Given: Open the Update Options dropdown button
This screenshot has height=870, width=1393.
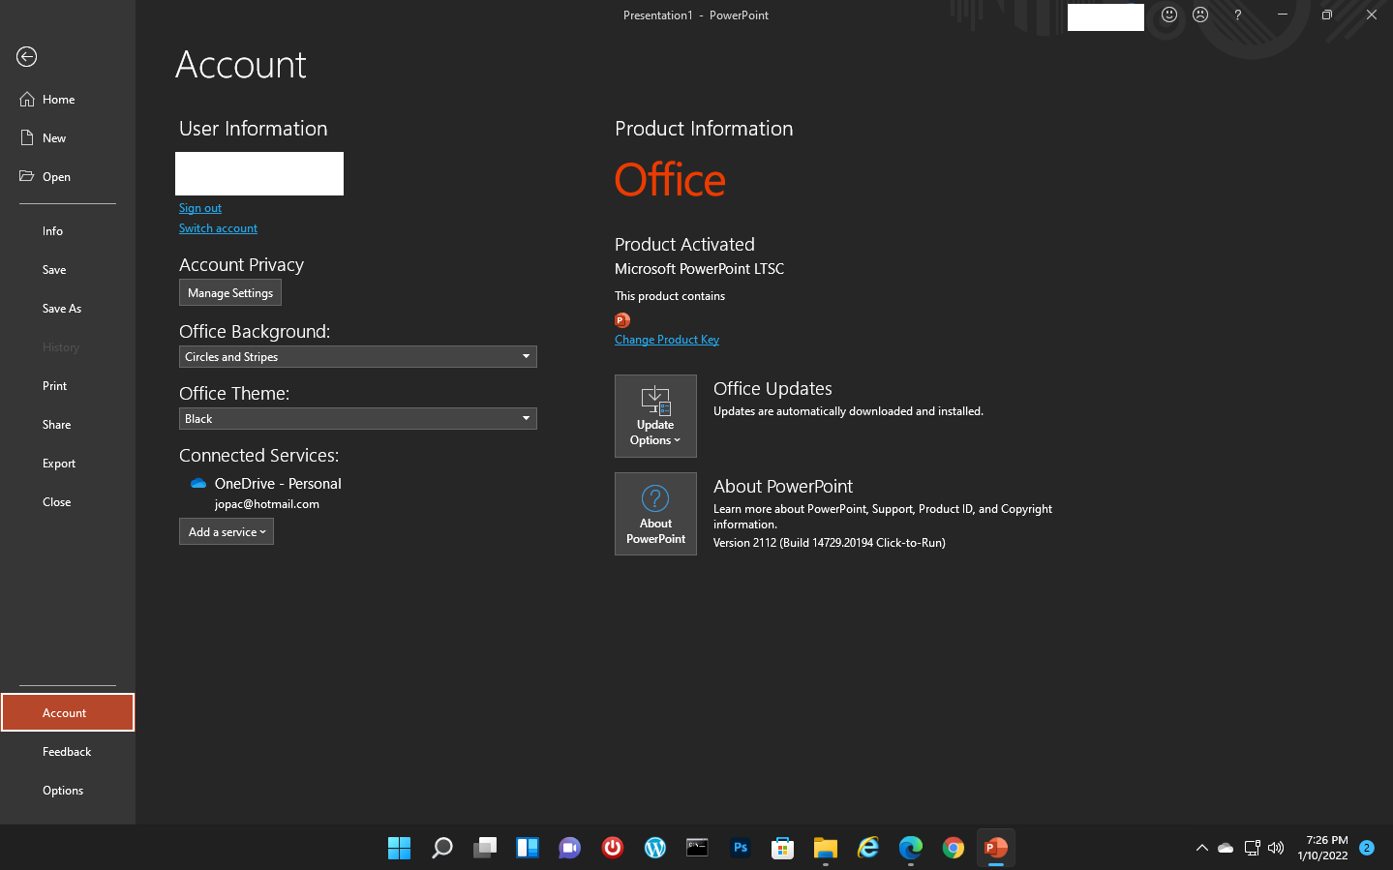Looking at the screenshot, I should tap(655, 416).
